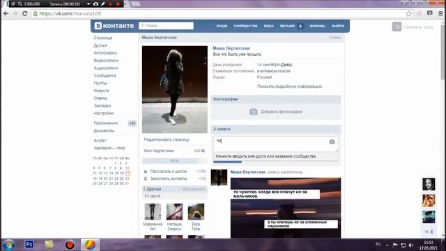
Task: Bookmark the page with the star icon
Action: click(x=409, y=14)
